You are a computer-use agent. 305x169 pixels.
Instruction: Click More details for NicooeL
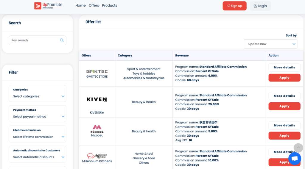(x=284, y=125)
